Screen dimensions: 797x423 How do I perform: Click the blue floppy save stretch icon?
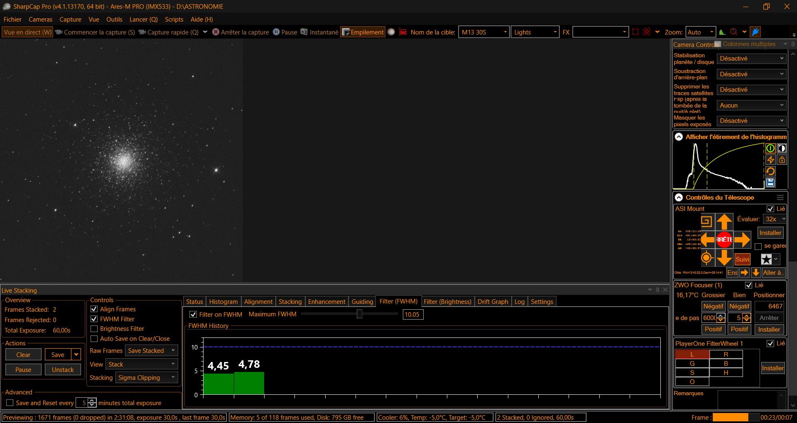pos(770,183)
